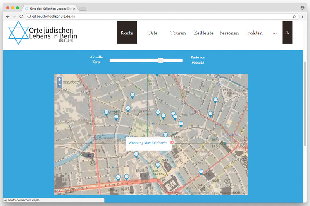The height and width of the screenshot is (206, 310).
Task: Go to the Orte section
Action: [x=152, y=33]
